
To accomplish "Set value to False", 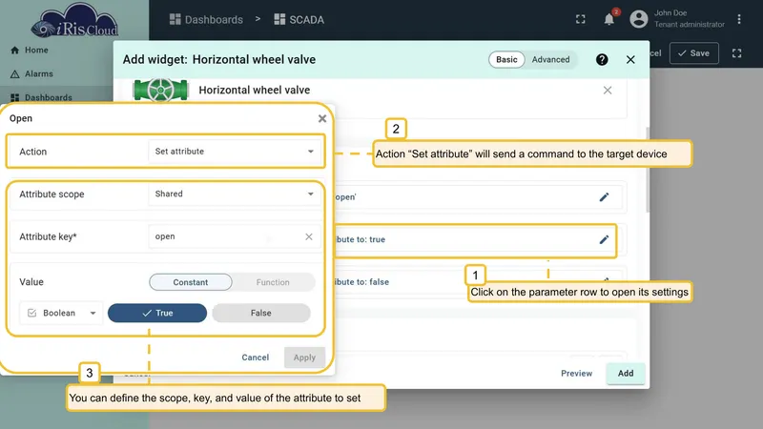I will (261, 313).
